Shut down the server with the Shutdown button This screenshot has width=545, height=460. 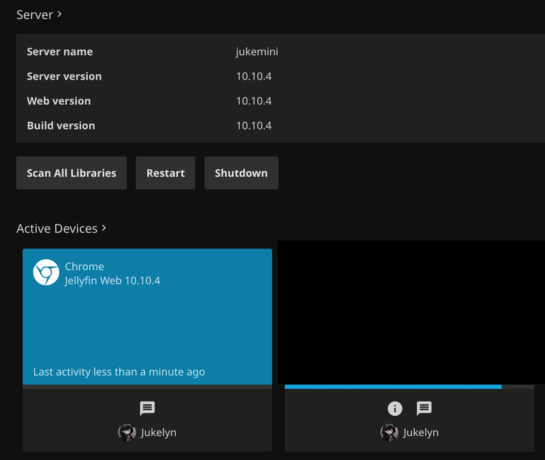(241, 173)
